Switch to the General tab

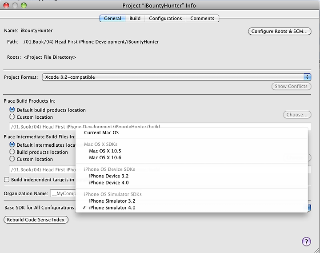112,18
